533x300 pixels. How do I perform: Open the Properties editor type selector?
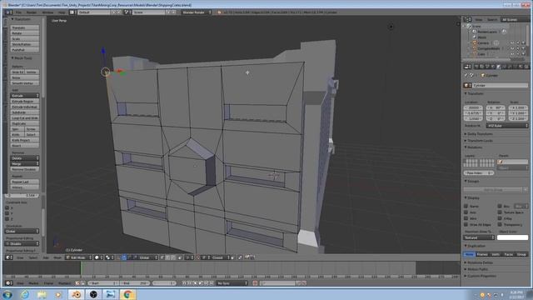(467, 67)
